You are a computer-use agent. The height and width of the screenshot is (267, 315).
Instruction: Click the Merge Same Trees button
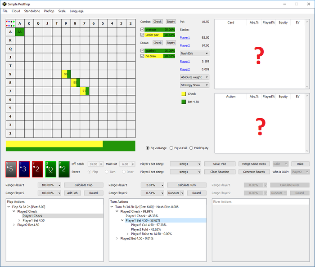click(254, 164)
